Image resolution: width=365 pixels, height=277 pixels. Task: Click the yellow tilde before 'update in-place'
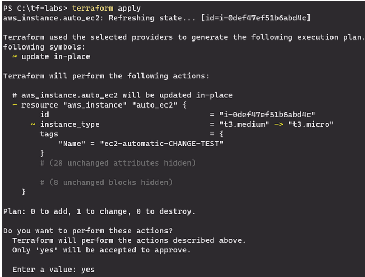pyautogui.click(x=14, y=56)
